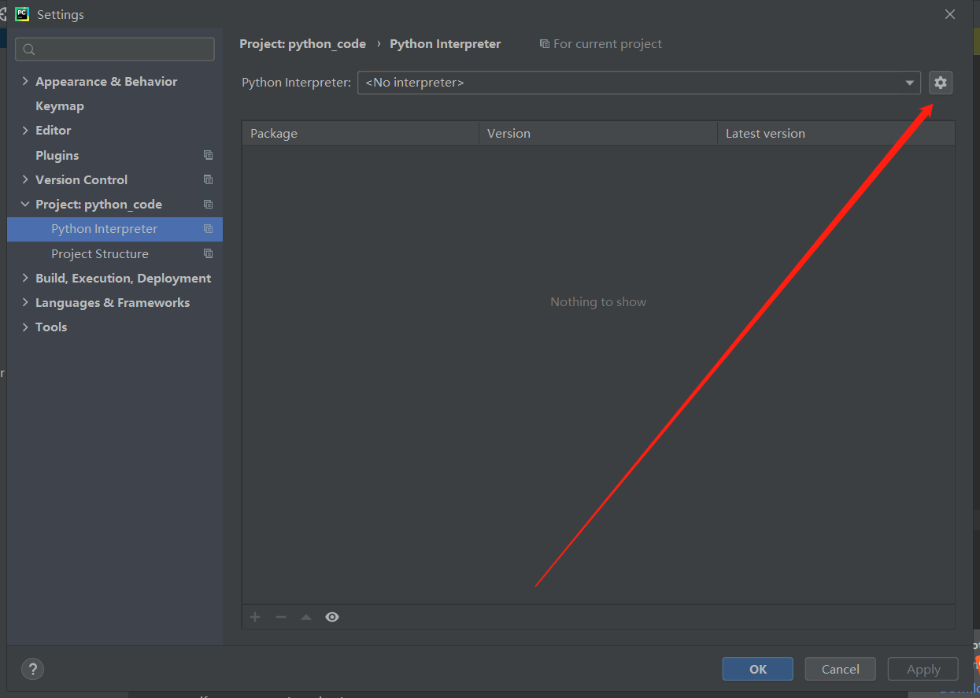
Task: Open the interpreter gear settings menu
Action: click(941, 83)
